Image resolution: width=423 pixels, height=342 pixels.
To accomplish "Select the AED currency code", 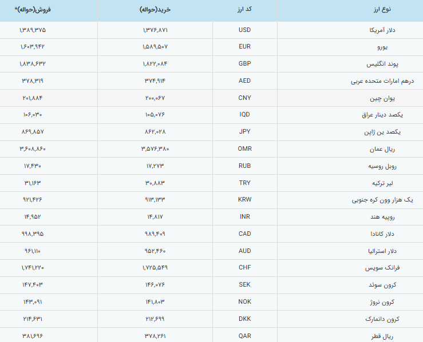I will [x=244, y=81].
